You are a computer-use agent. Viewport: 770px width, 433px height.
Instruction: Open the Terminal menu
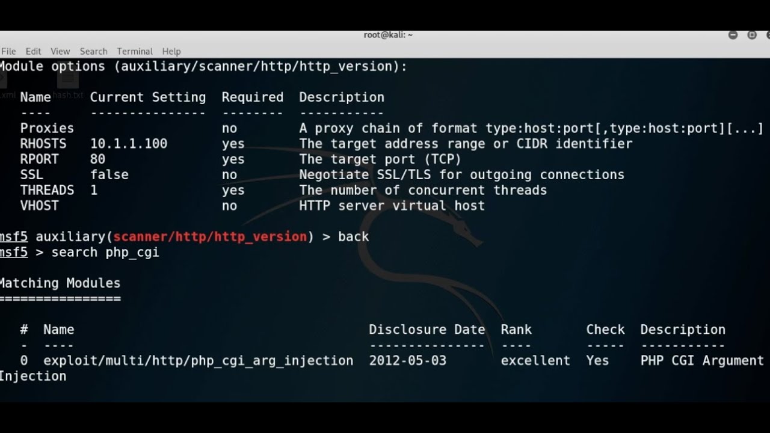click(x=135, y=52)
